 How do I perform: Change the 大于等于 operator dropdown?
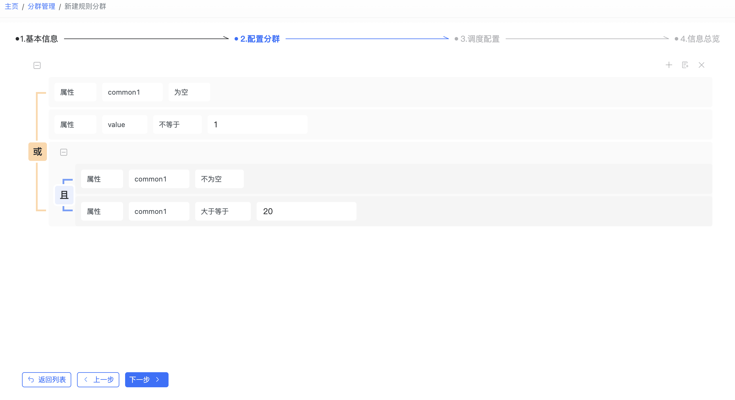[x=223, y=212]
